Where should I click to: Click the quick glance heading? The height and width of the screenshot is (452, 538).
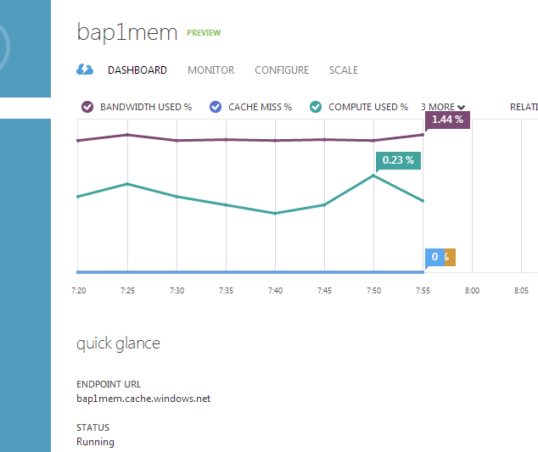tap(118, 343)
